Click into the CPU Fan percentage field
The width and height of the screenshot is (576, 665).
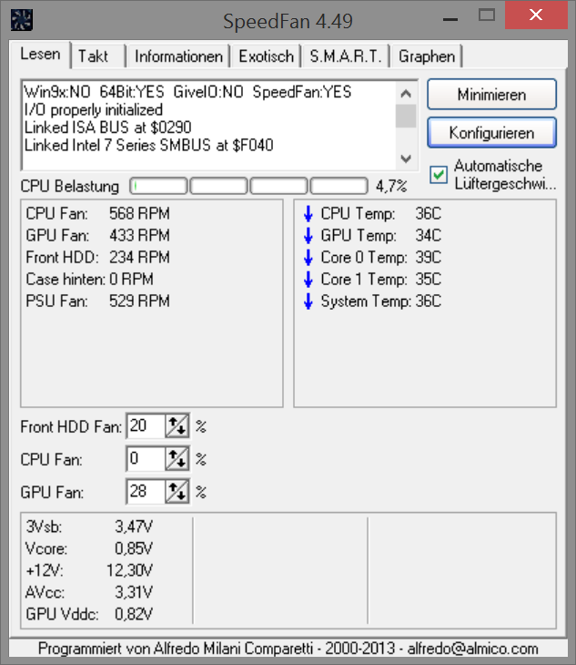click(146, 459)
